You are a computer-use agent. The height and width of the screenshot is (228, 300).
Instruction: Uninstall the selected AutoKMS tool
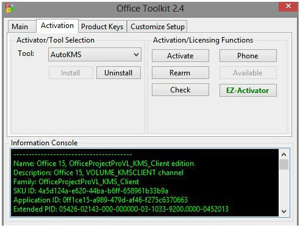(118, 73)
